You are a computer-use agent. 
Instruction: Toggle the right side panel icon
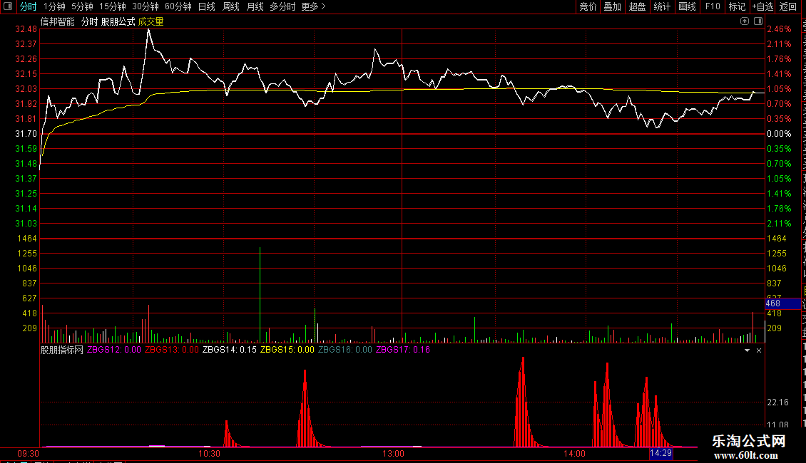point(758,21)
